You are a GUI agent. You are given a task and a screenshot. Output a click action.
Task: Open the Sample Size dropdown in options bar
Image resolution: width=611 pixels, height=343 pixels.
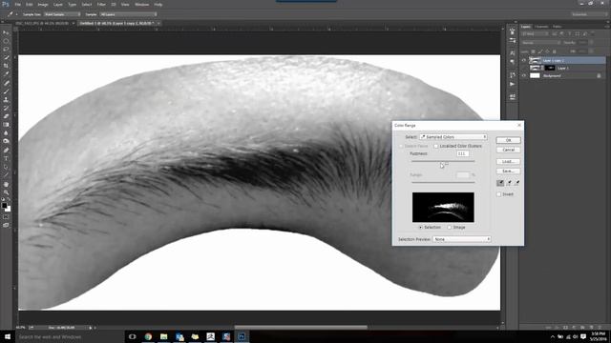pos(62,14)
